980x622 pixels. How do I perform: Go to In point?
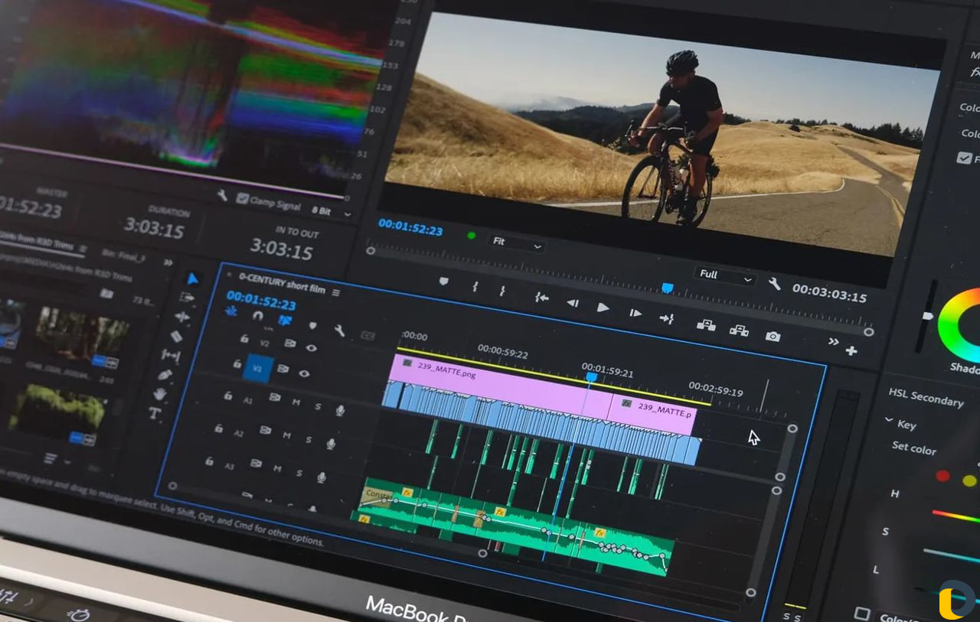coord(541,297)
